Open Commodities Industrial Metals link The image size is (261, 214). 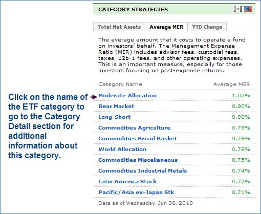pos(143,171)
